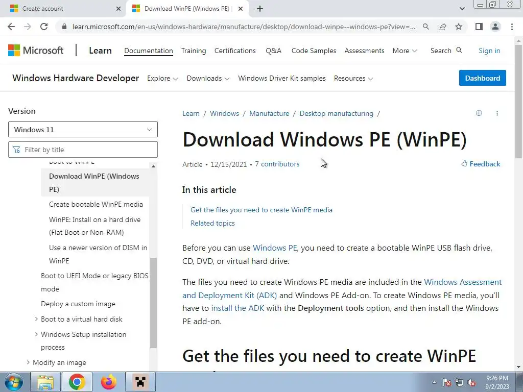Open Windows Explorer from taskbar
This screenshot has width=523, height=392.
click(x=45, y=382)
